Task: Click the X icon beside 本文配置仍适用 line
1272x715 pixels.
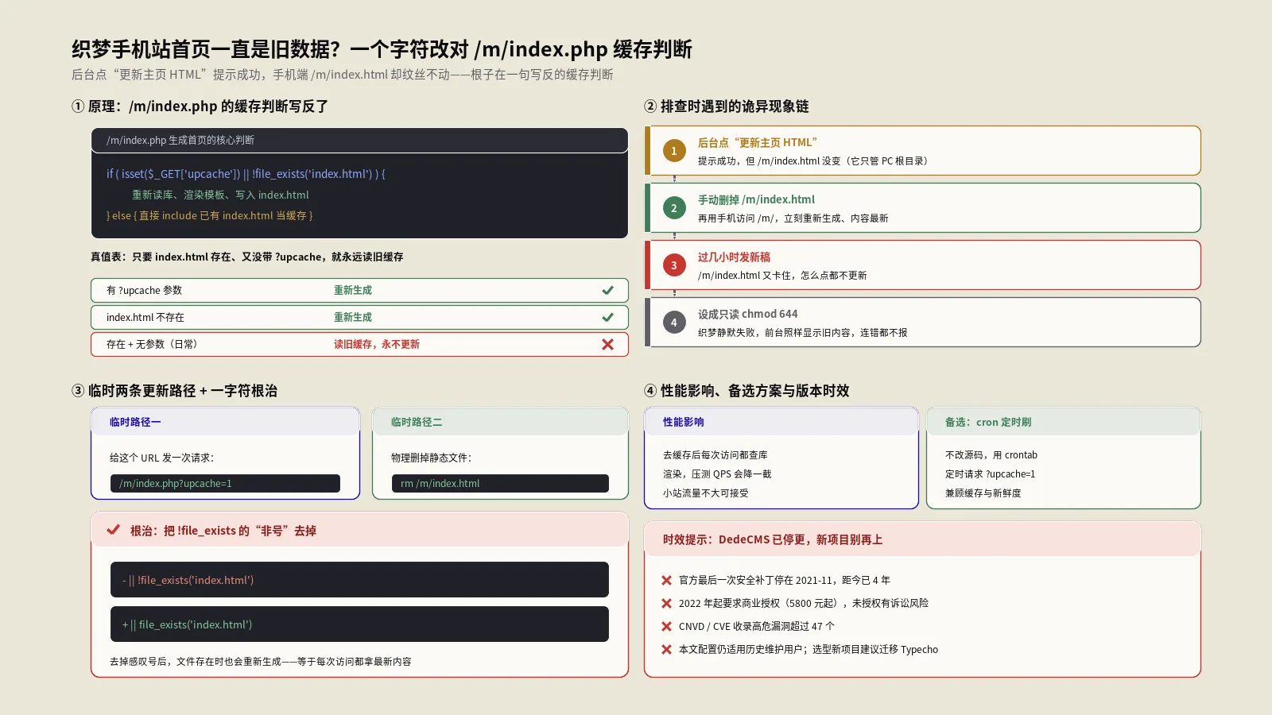Action: pyautogui.click(x=666, y=649)
